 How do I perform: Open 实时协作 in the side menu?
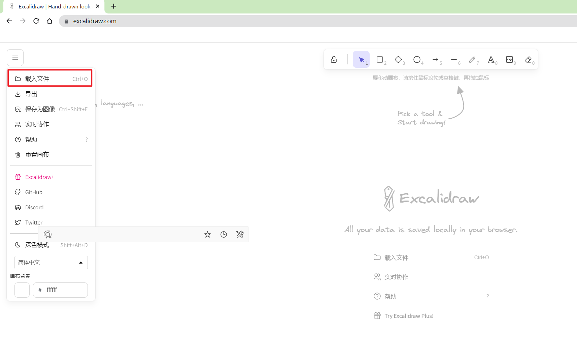pos(51,124)
